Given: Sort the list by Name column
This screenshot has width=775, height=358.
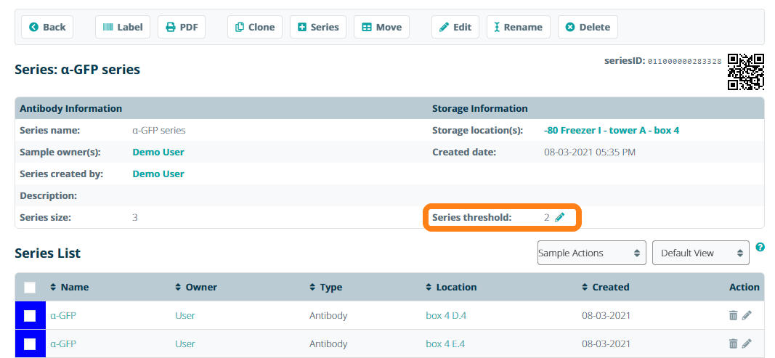Looking at the screenshot, I should point(70,287).
